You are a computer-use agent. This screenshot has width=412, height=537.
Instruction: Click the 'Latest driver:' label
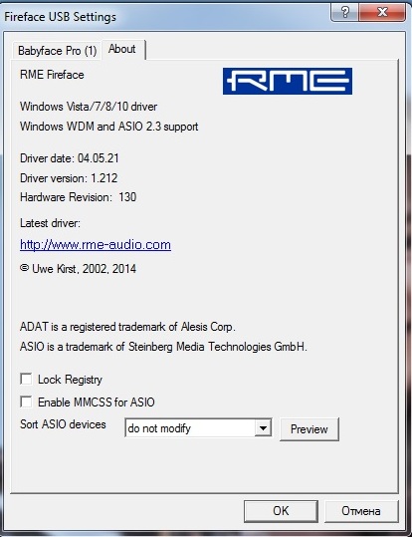click(50, 223)
